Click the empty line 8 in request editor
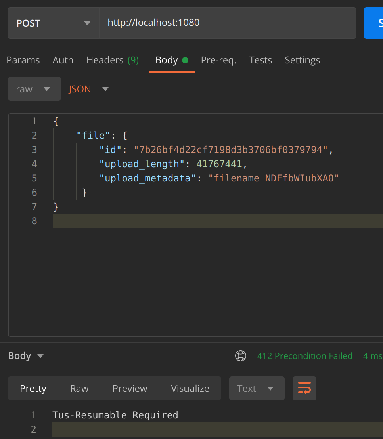Image resolution: width=383 pixels, height=439 pixels. [218, 221]
